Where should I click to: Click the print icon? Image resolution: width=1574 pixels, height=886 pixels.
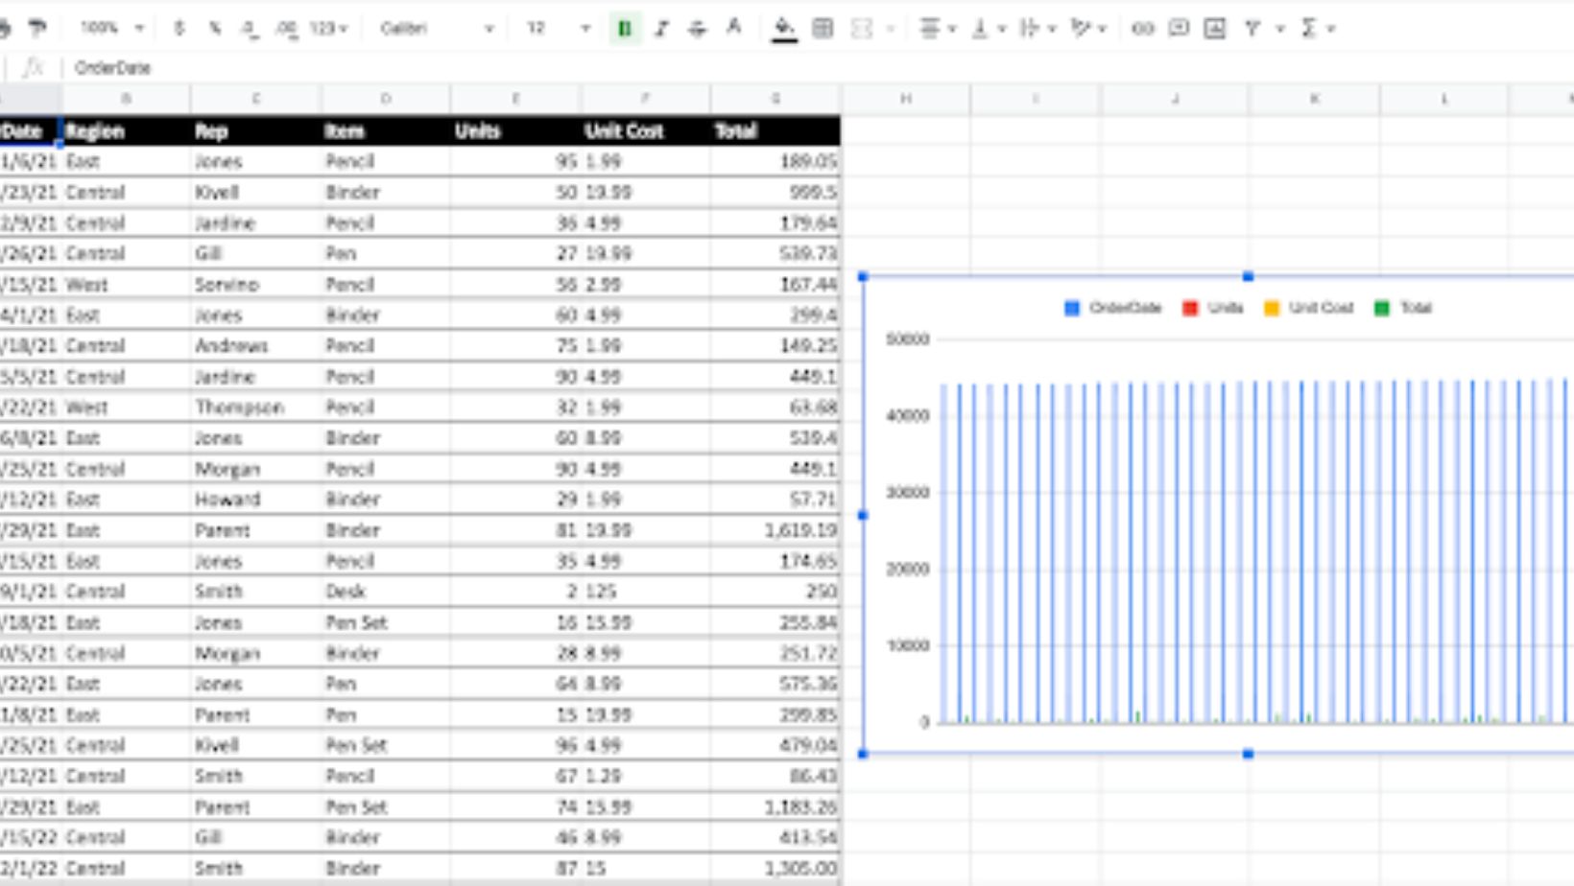pos(4,29)
